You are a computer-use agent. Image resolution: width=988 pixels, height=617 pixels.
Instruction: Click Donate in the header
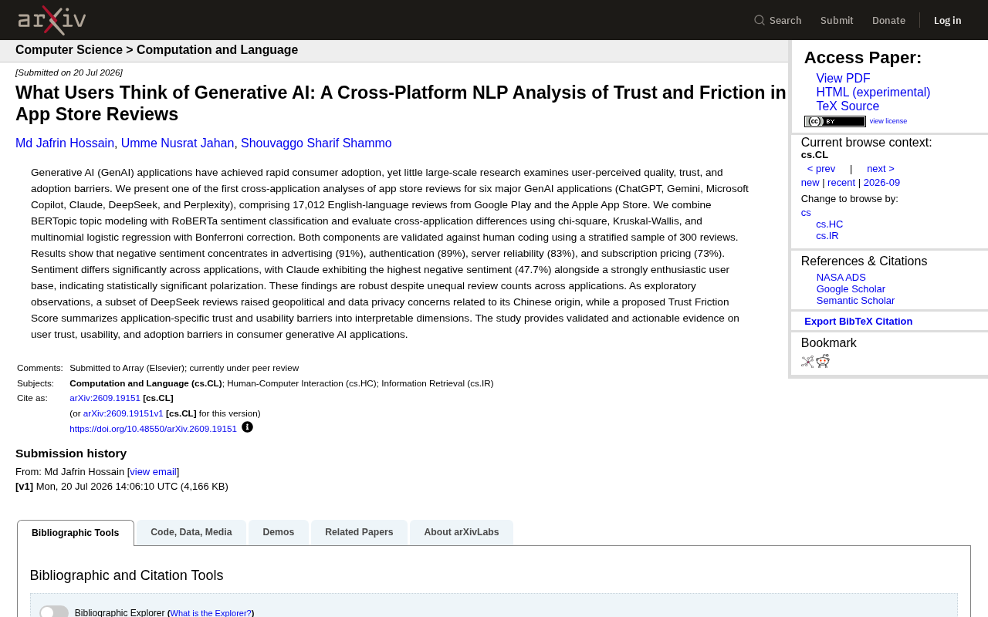888,20
